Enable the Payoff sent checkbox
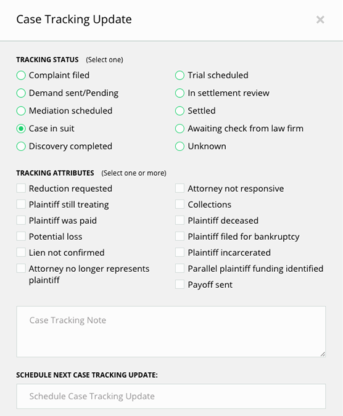Screen dimensions: 343x416 180,284
